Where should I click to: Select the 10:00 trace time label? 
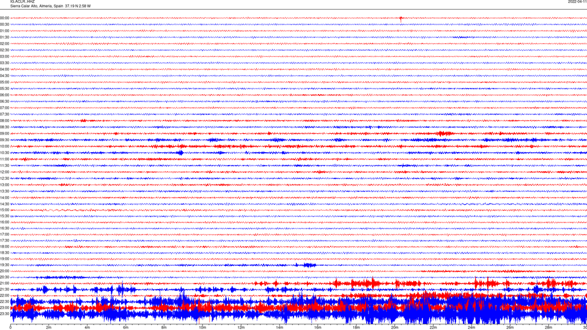coord(4,146)
